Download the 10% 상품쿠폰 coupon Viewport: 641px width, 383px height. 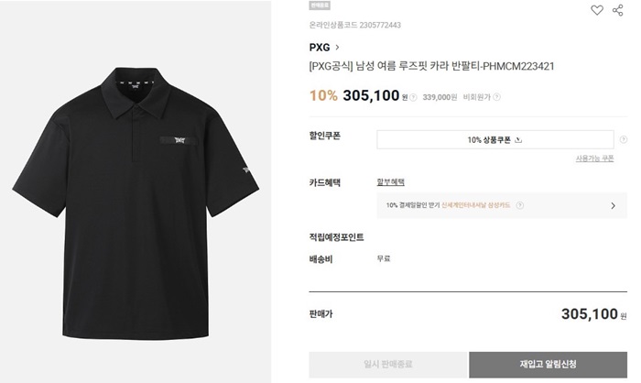[x=494, y=140]
